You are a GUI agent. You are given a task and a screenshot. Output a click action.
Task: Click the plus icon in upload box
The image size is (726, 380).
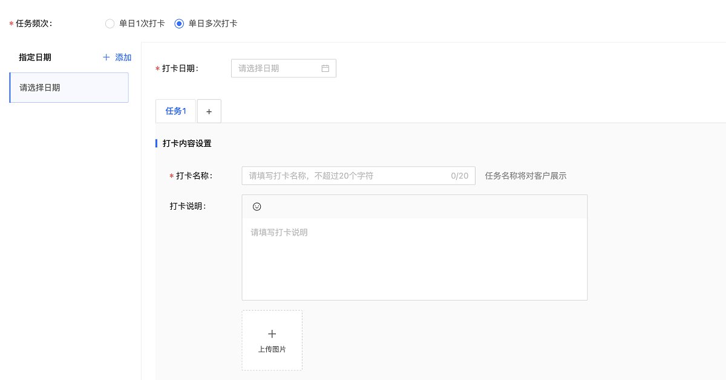coord(272,333)
